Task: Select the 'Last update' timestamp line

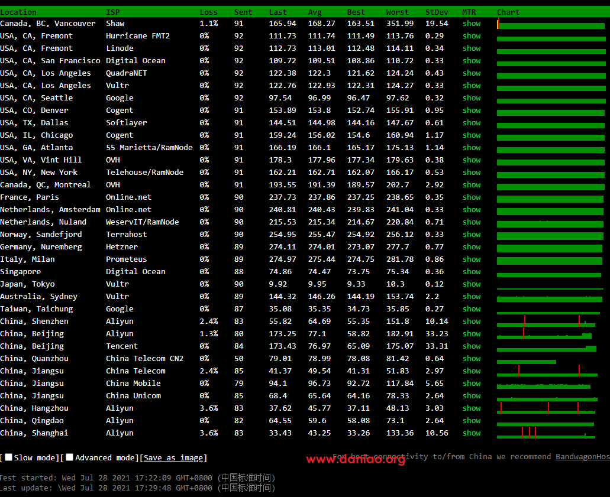Action: click(x=138, y=488)
